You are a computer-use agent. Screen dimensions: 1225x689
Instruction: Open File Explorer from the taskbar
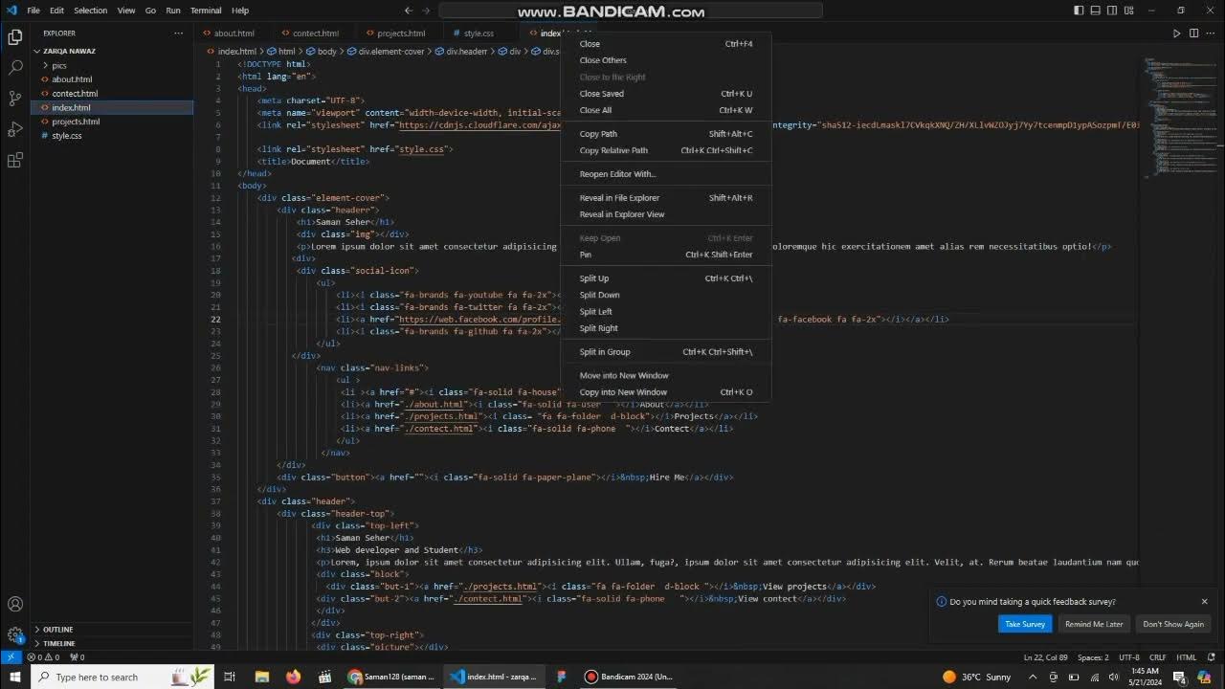[x=261, y=677]
